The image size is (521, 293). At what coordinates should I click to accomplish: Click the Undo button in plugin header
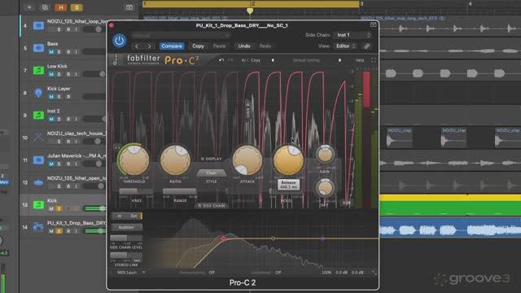[244, 46]
